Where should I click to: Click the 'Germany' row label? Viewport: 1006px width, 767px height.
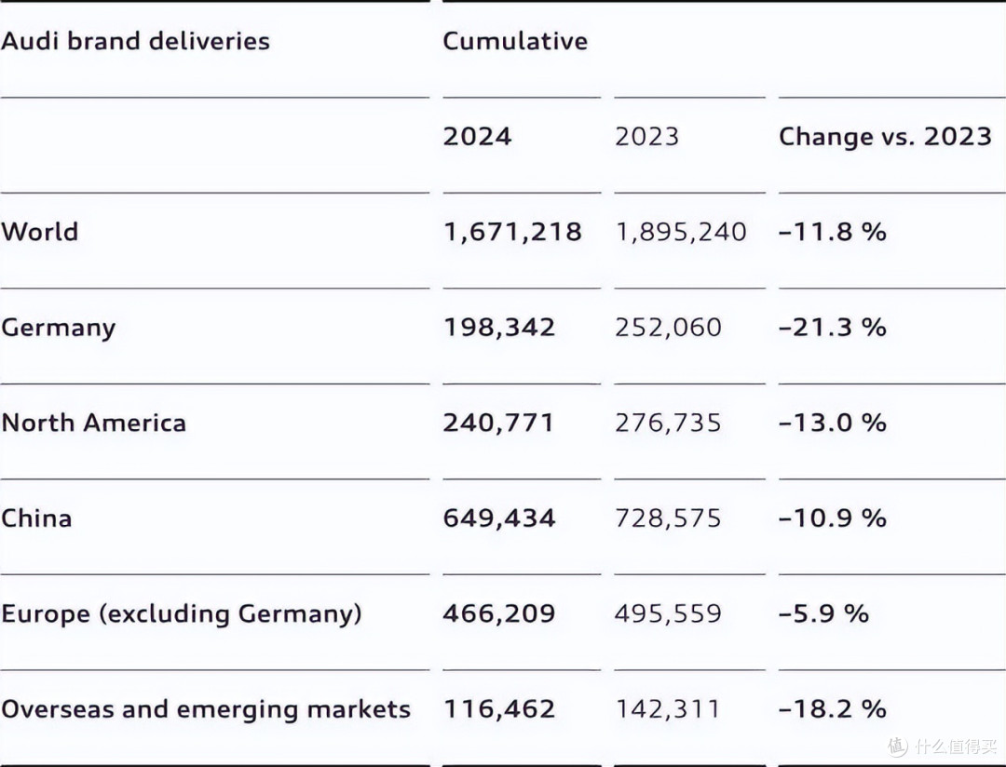59,329
